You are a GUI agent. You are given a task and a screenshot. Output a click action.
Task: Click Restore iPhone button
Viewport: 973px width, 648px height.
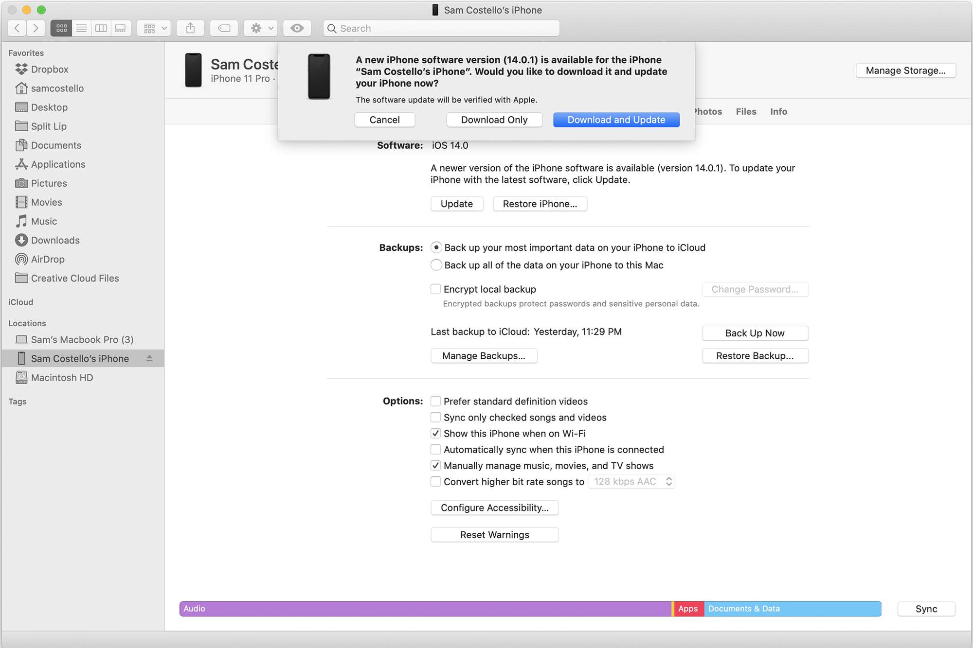click(x=540, y=204)
